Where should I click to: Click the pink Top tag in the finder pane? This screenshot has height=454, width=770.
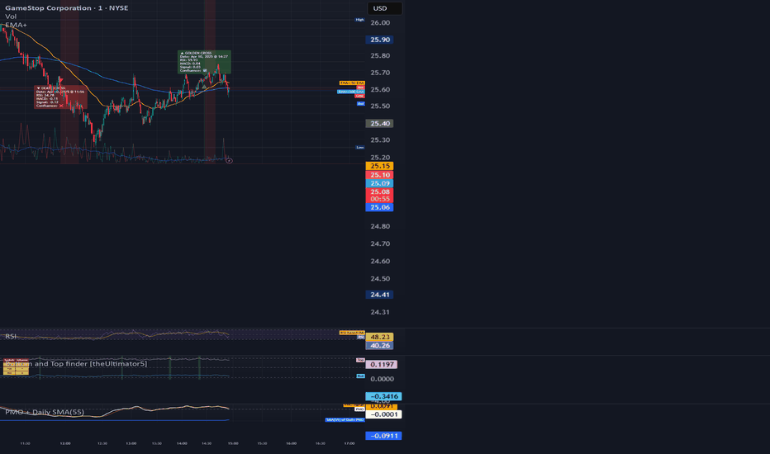[x=360, y=360]
